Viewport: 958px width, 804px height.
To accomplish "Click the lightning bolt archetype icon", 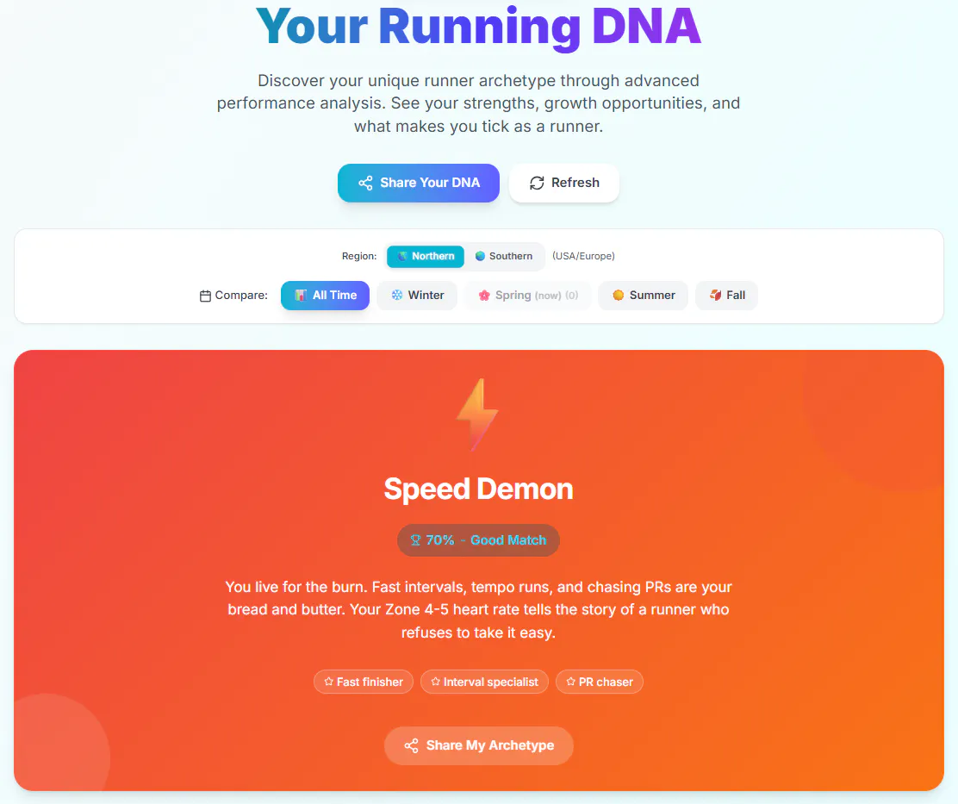I will click(x=478, y=414).
